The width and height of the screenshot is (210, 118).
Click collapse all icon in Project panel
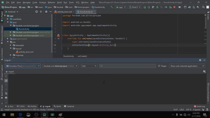point(41,12)
